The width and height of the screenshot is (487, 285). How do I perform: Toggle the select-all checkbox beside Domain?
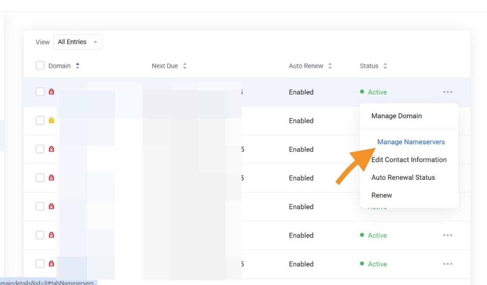40,66
